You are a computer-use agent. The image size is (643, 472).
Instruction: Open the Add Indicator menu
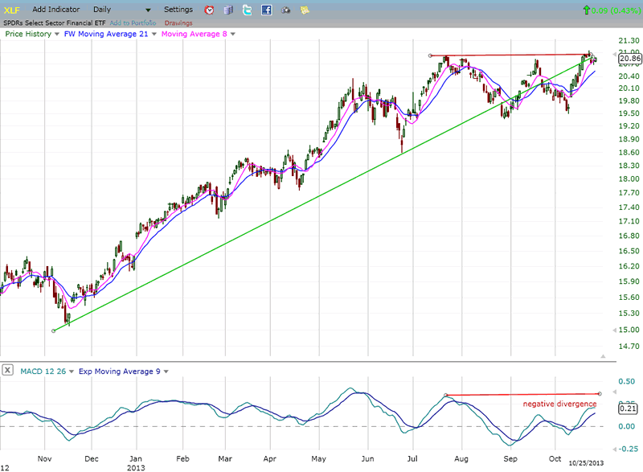point(55,10)
